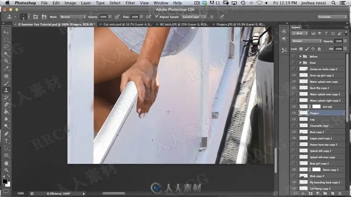
Task: Select the Blur tool
Action: pos(6,119)
